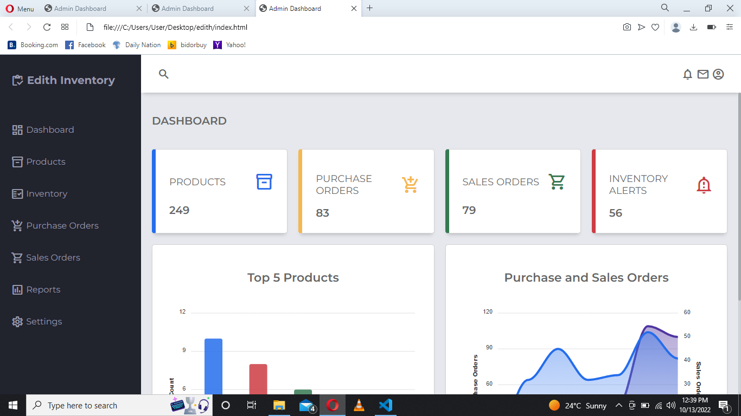Click the user profile icon in header

pyautogui.click(x=718, y=74)
